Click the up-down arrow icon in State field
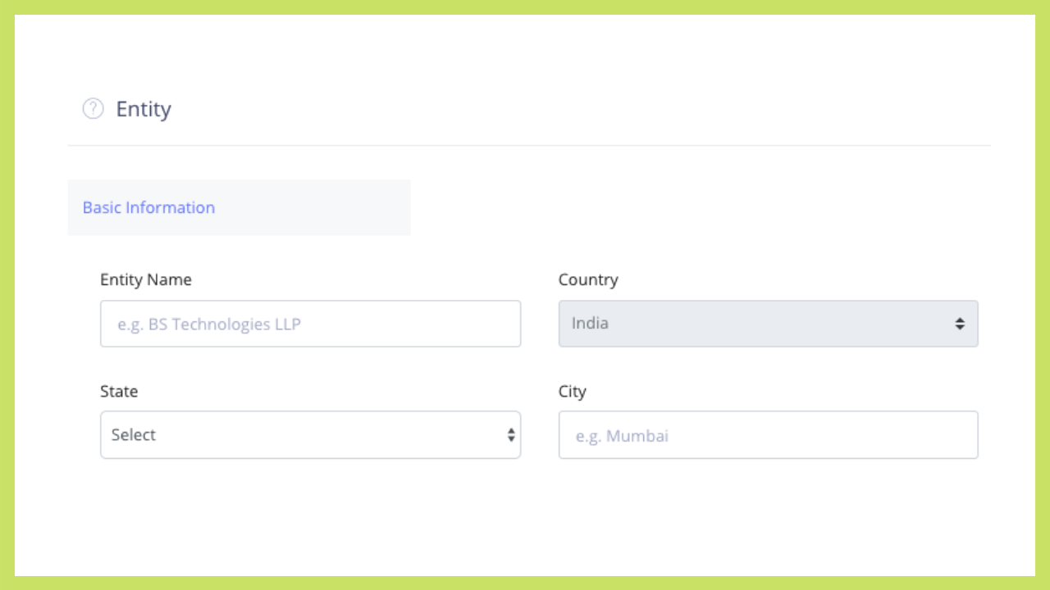1050x590 pixels. [x=511, y=435]
